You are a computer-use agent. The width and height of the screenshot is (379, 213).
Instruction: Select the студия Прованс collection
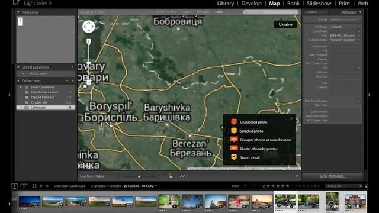point(46,97)
